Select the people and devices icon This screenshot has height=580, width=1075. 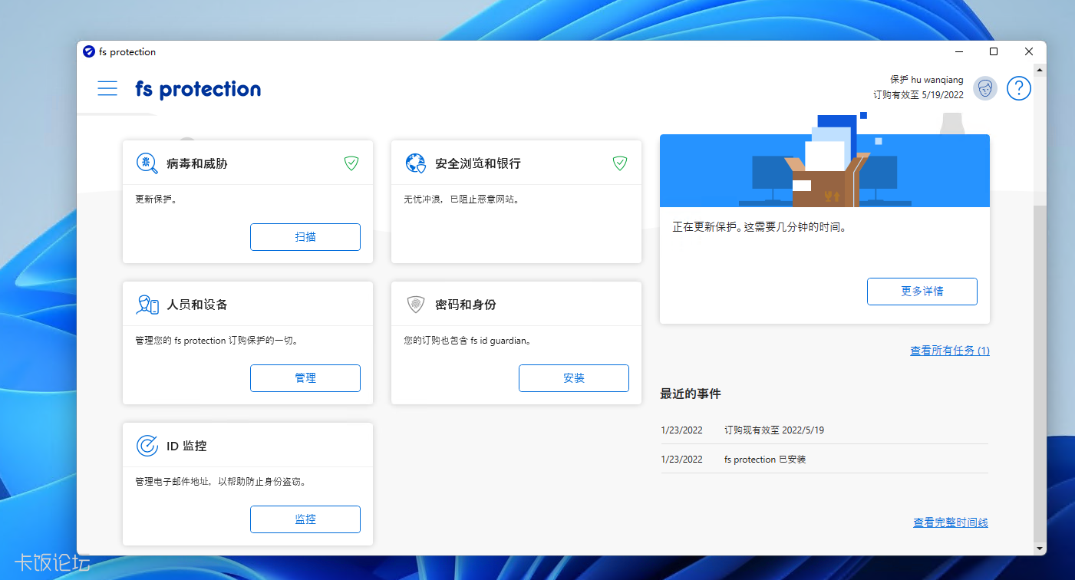pos(148,303)
